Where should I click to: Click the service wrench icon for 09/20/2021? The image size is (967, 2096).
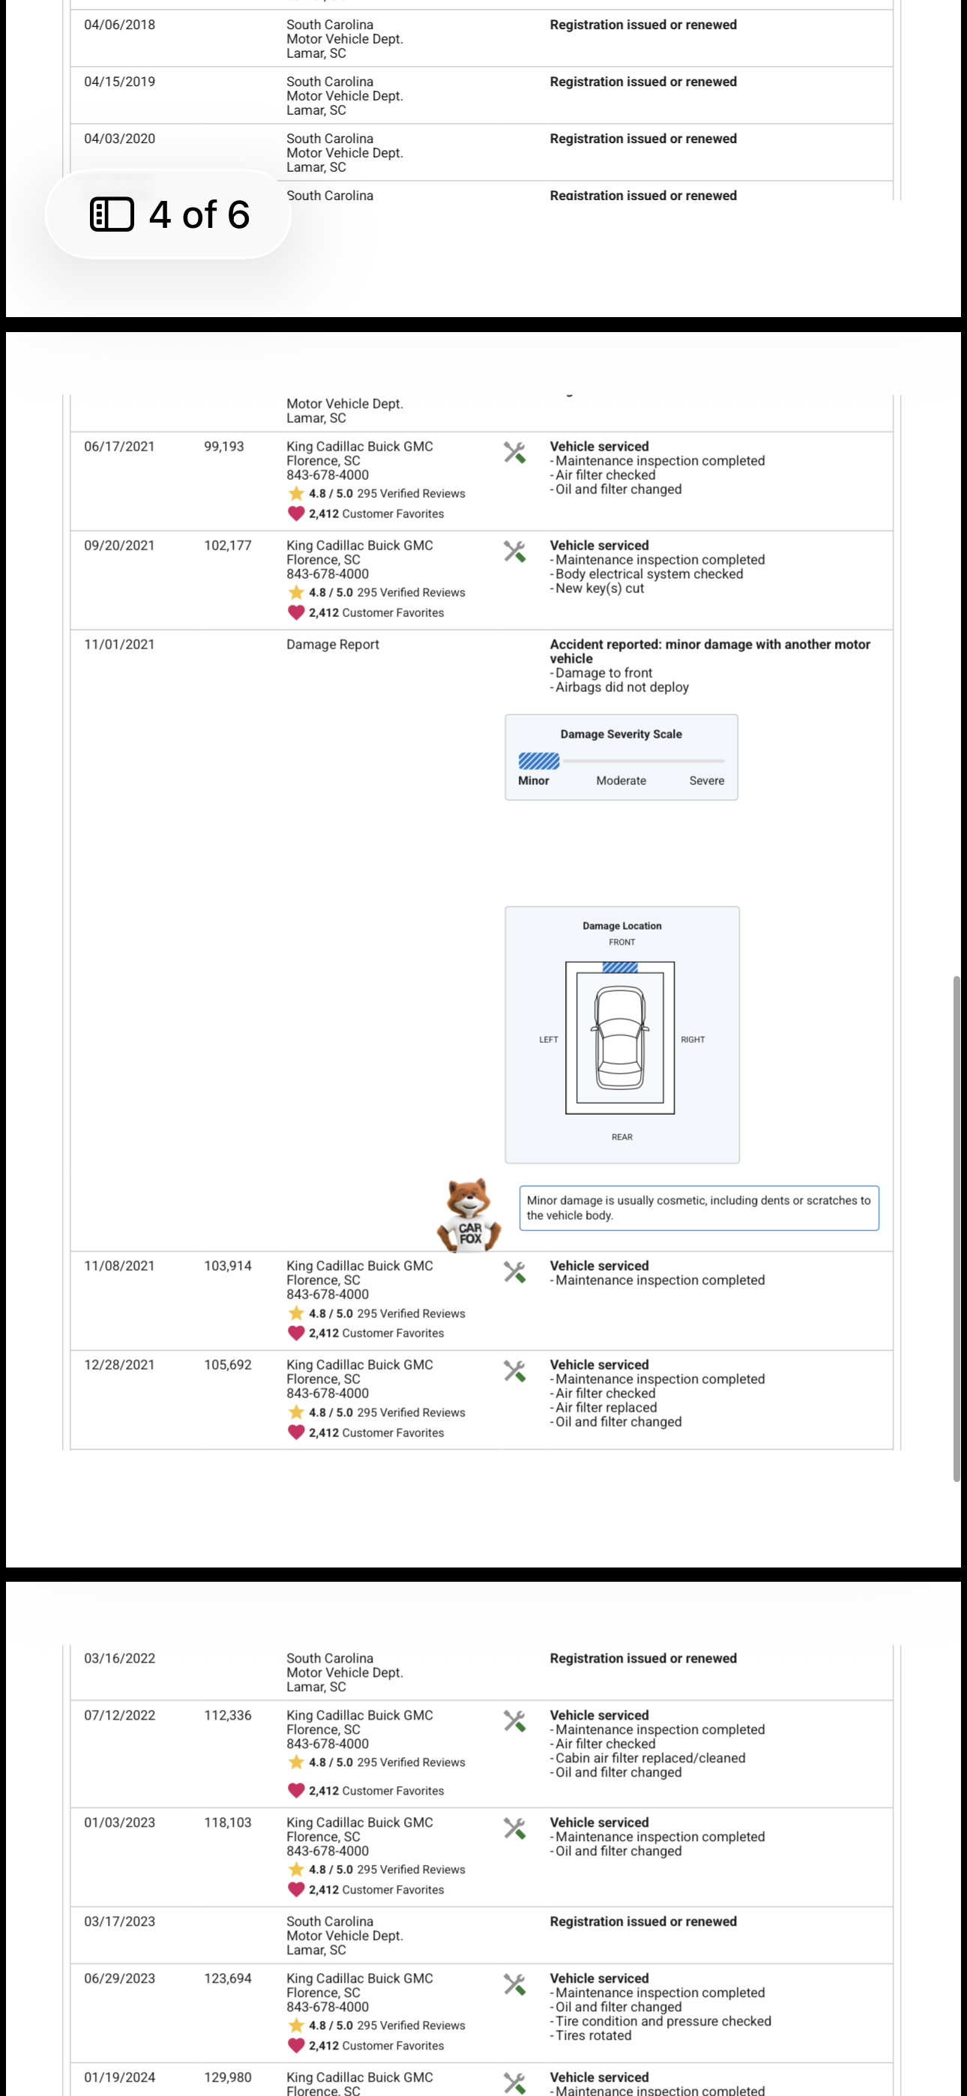(514, 552)
